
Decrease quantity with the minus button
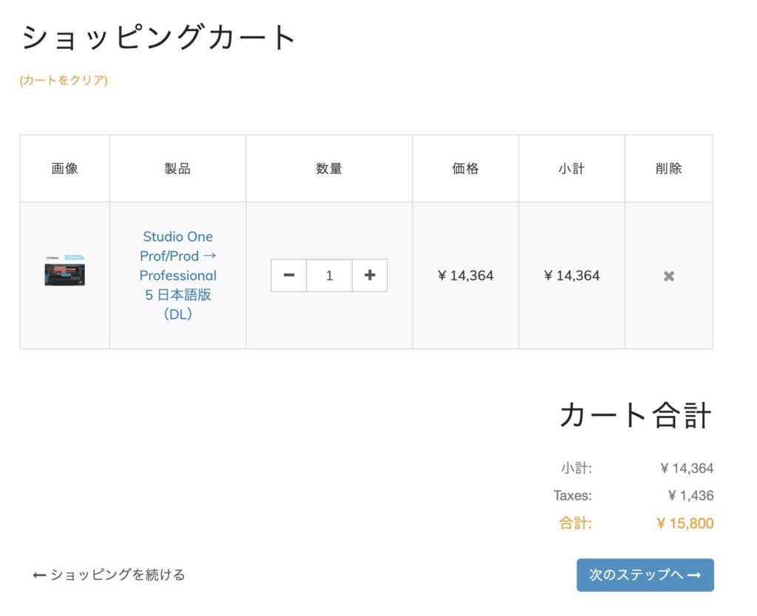(289, 276)
